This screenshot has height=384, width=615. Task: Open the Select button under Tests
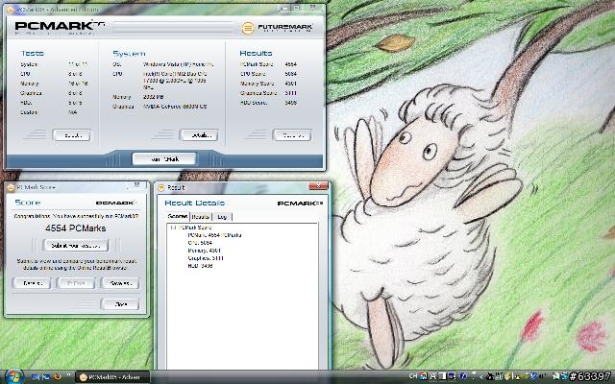72,135
